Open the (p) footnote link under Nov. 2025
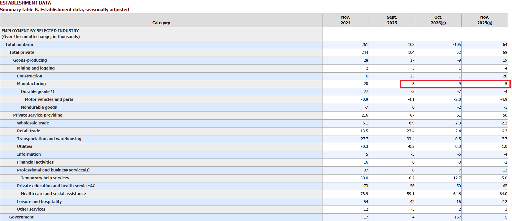Image resolution: width=512 pixels, height=221 pixels. click(x=490, y=23)
